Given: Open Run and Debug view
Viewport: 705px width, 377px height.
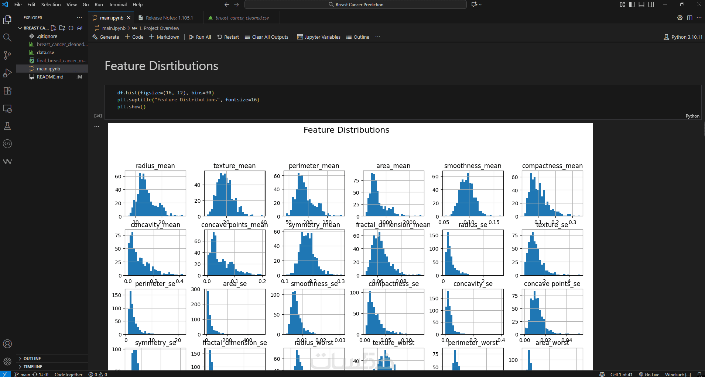Looking at the screenshot, I should [x=7, y=73].
